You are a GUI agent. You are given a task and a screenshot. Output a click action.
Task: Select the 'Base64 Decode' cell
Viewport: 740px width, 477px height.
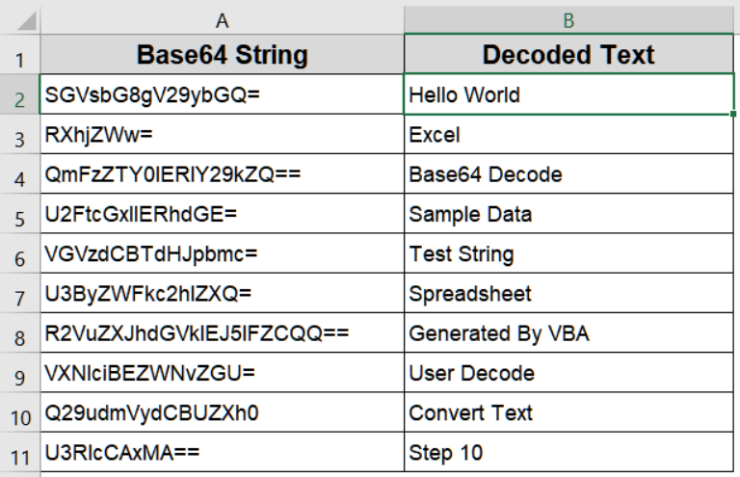[568, 174]
